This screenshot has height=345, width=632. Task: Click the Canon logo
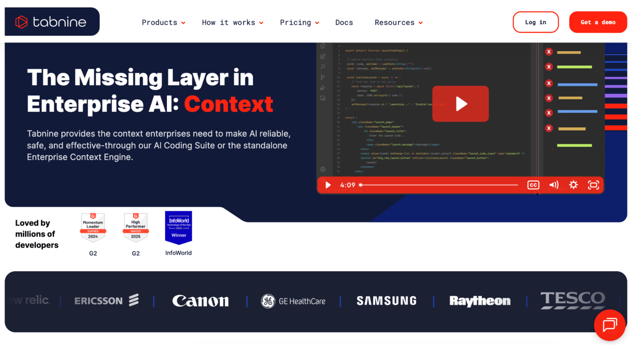pyautogui.click(x=200, y=301)
